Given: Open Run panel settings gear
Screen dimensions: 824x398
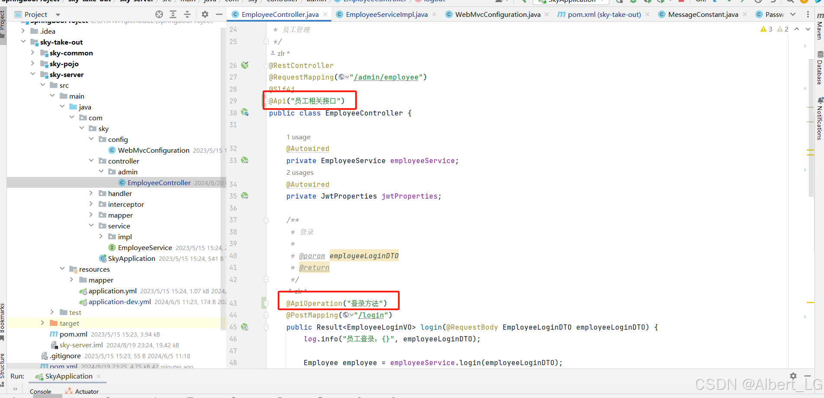Looking at the screenshot, I should [793, 376].
